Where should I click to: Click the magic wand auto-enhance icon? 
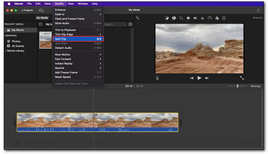point(137,18)
